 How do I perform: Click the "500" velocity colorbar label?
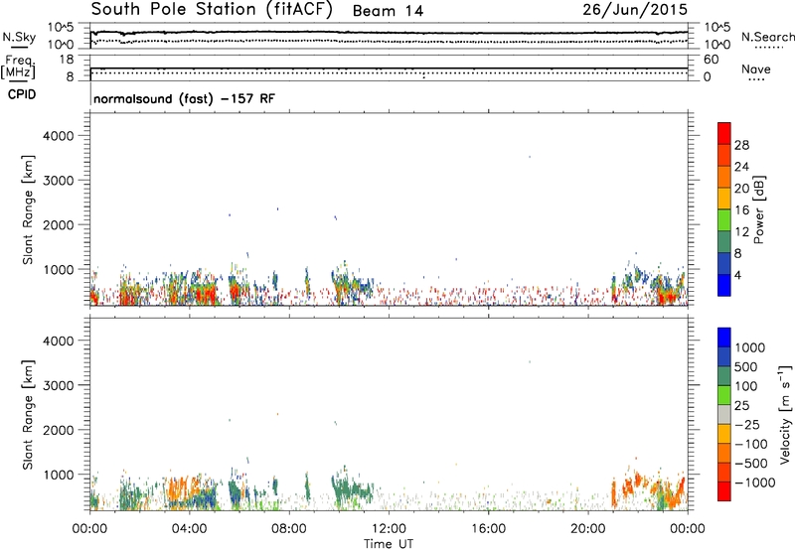(745, 366)
